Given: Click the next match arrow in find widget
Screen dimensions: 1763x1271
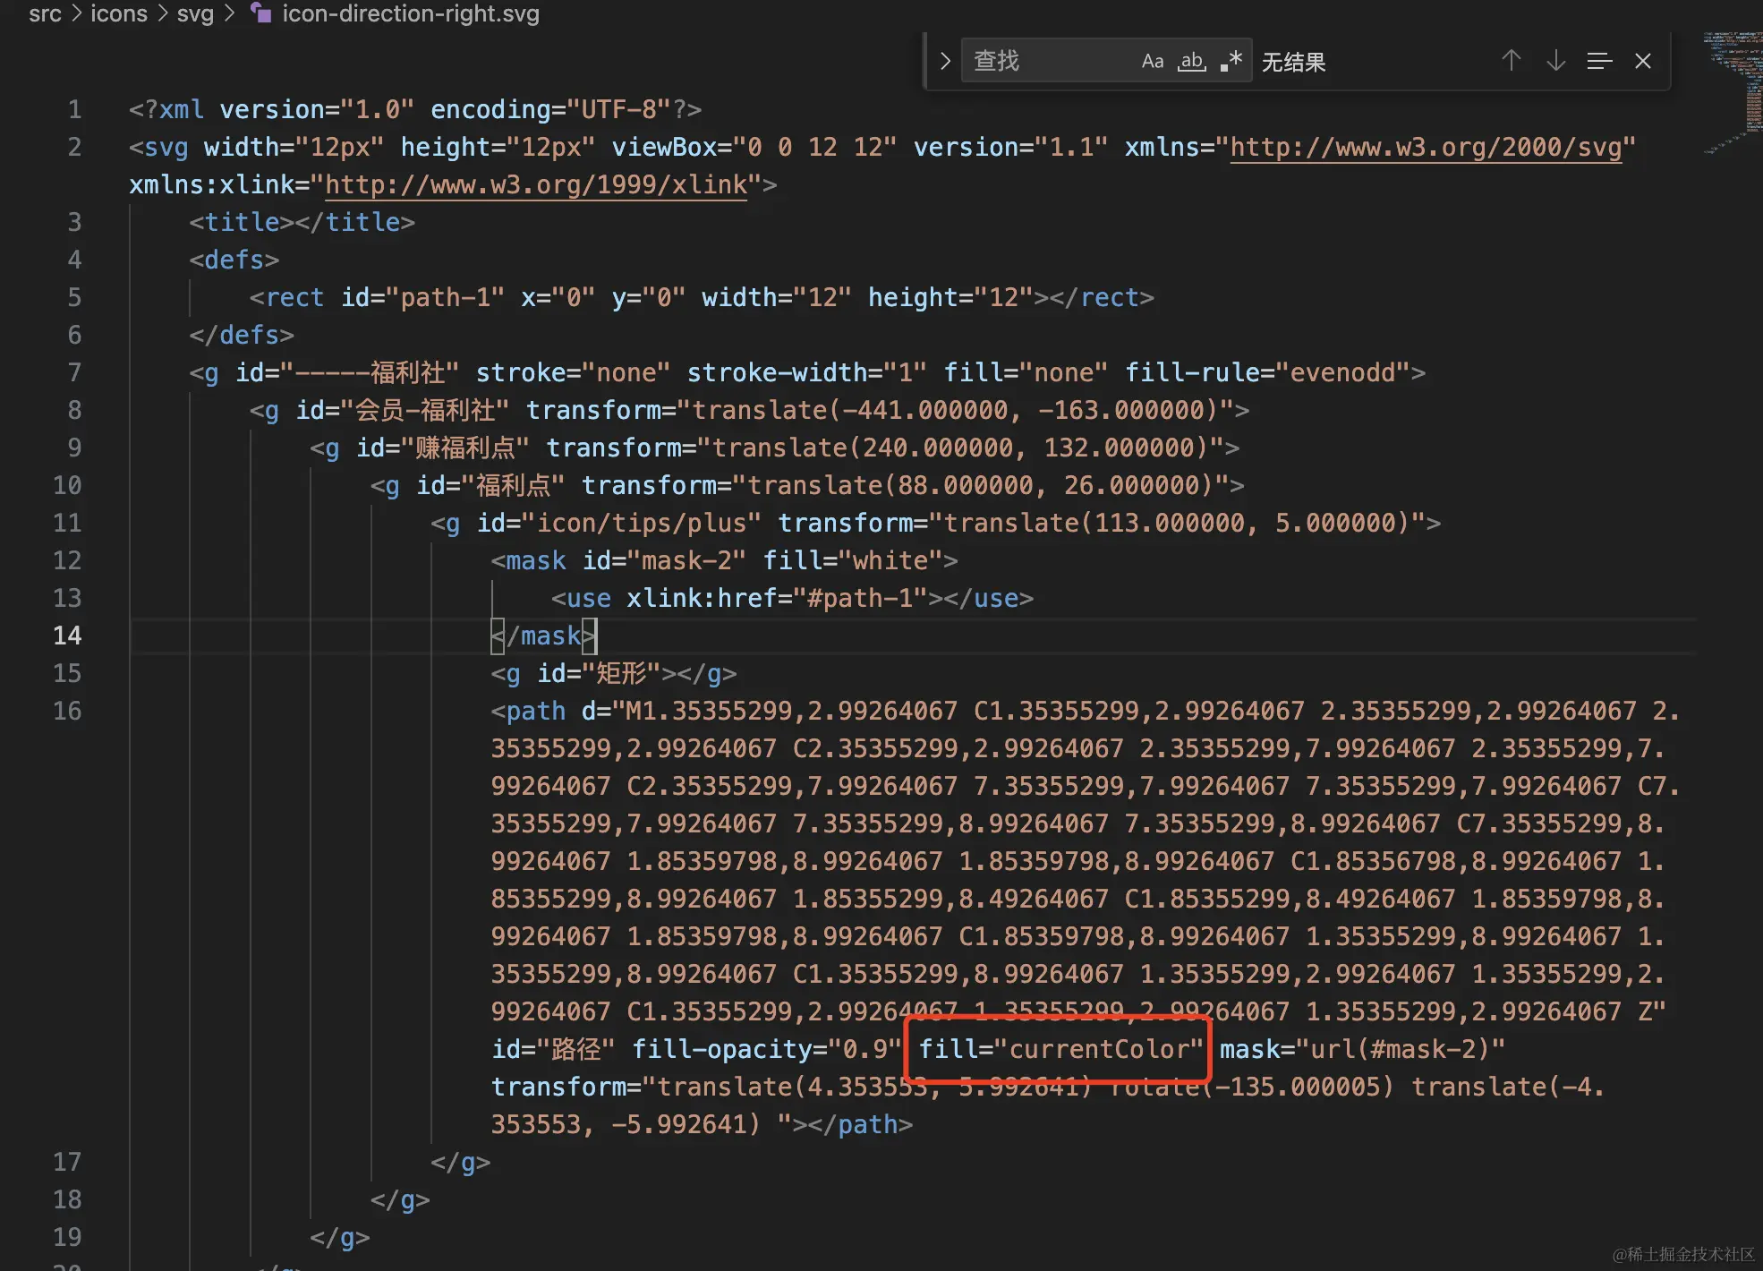Looking at the screenshot, I should click(1555, 60).
